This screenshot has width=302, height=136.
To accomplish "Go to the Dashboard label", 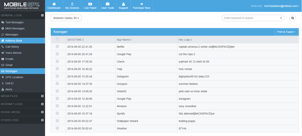I will tap(54, 8).
